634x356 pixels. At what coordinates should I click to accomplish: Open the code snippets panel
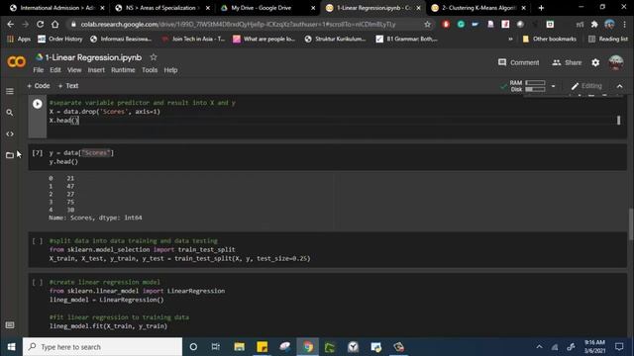10,134
